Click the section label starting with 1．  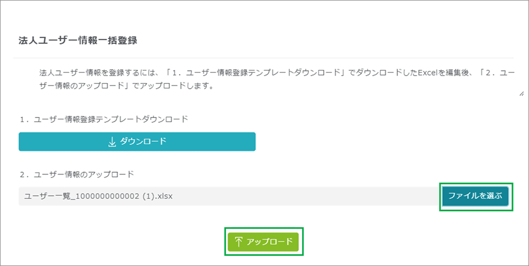[103, 120]
